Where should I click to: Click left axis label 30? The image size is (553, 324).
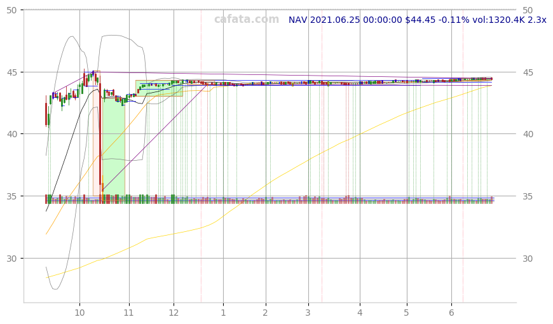click(11, 259)
